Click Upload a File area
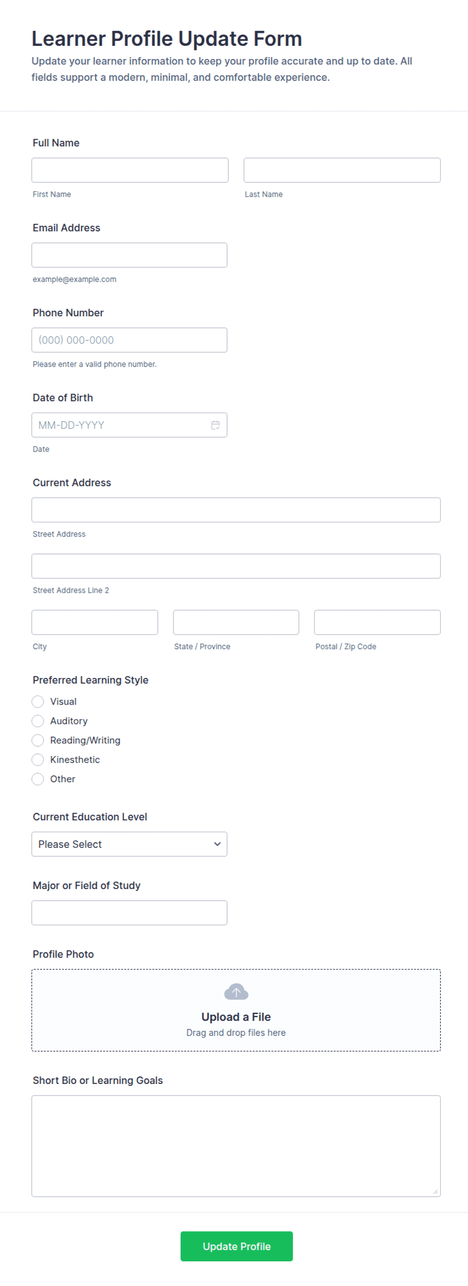This screenshot has width=468, height=1286. [236, 1009]
